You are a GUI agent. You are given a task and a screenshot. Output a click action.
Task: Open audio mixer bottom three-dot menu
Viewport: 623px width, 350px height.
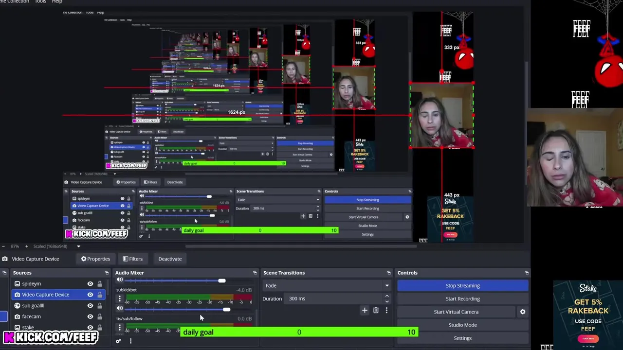[x=130, y=341]
